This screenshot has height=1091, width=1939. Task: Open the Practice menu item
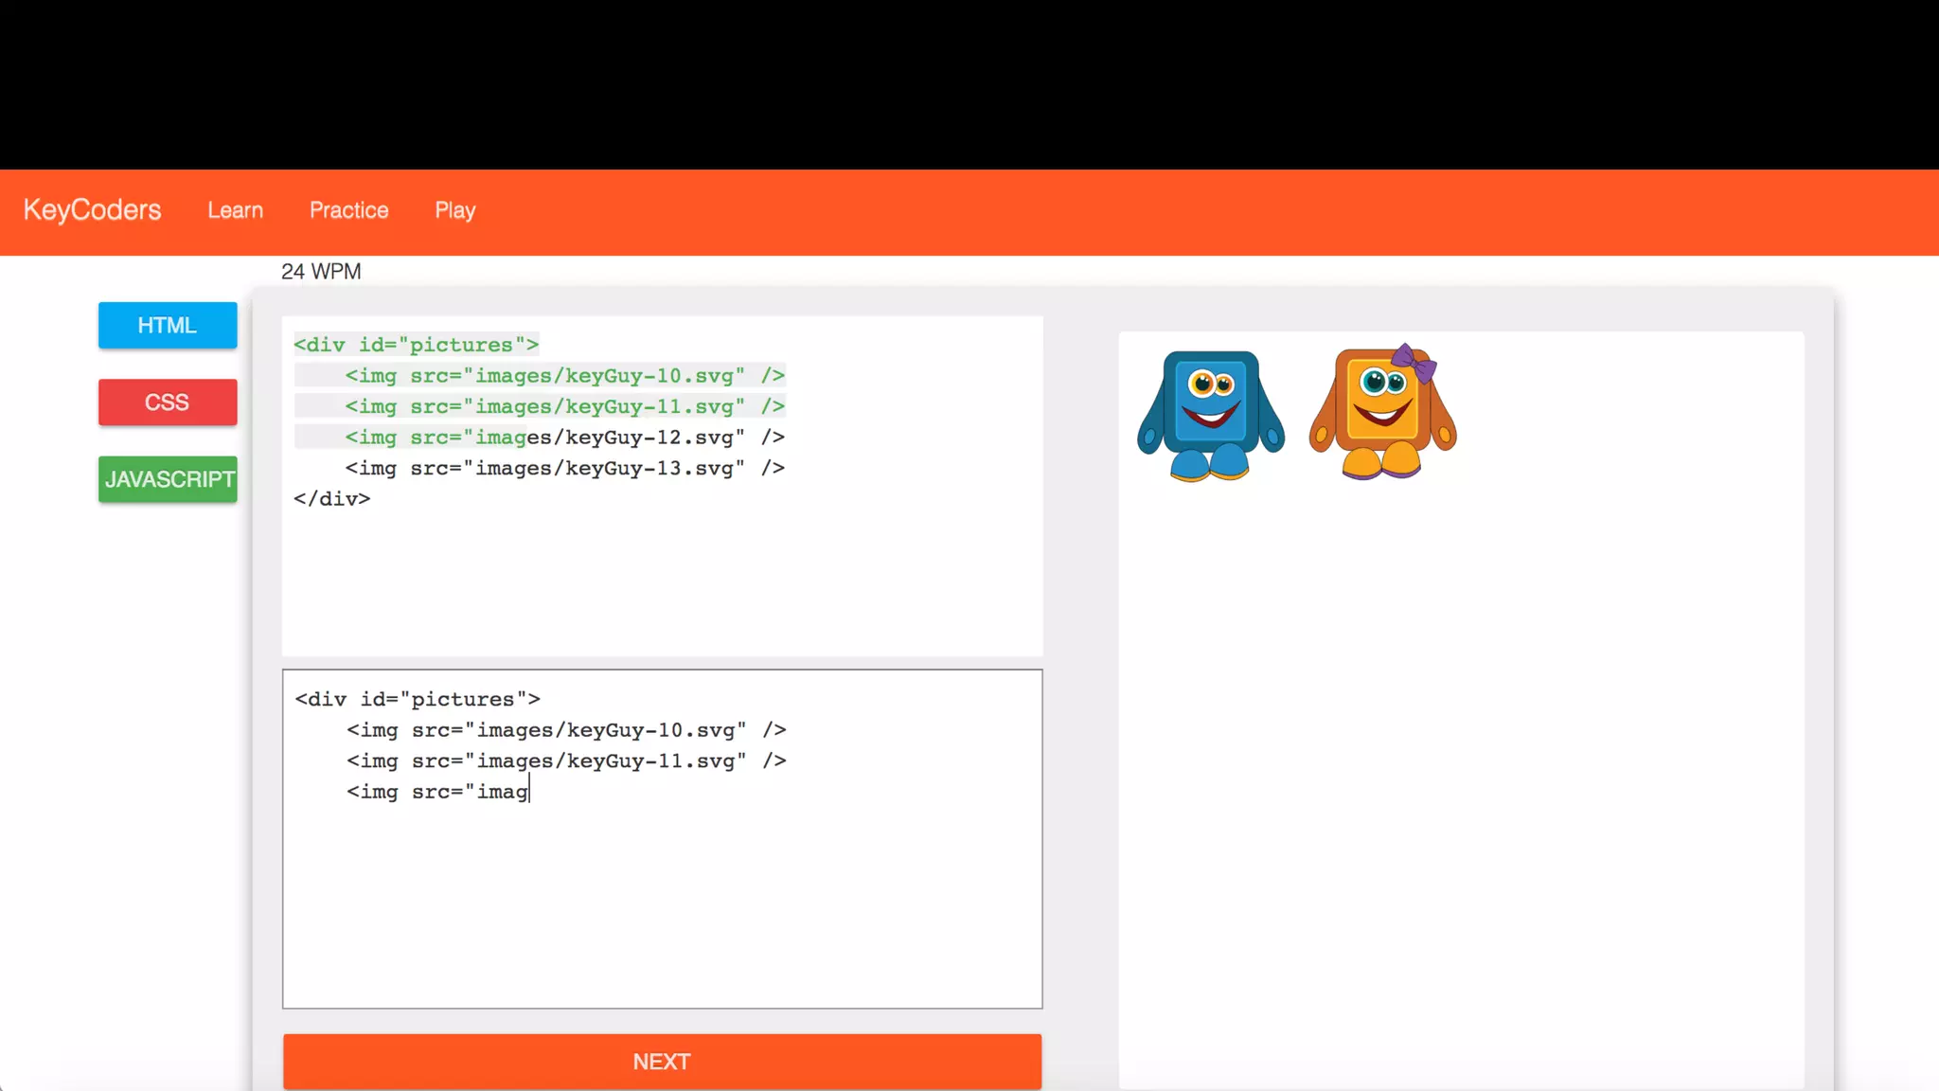[349, 210]
